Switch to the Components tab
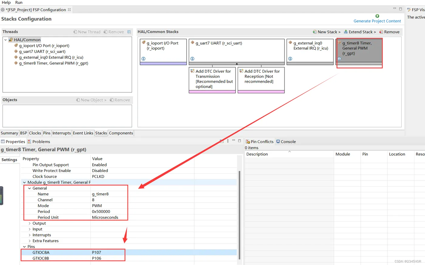 pos(121,133)
